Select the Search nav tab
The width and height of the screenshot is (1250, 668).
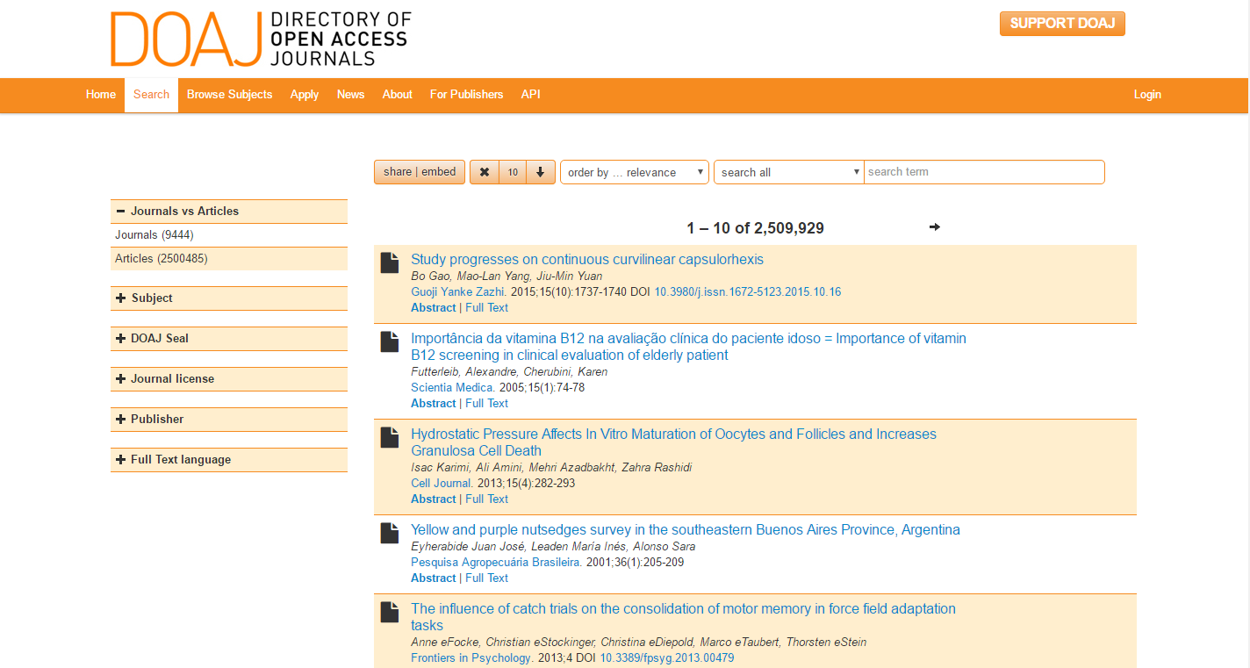(x=151, y=95)
